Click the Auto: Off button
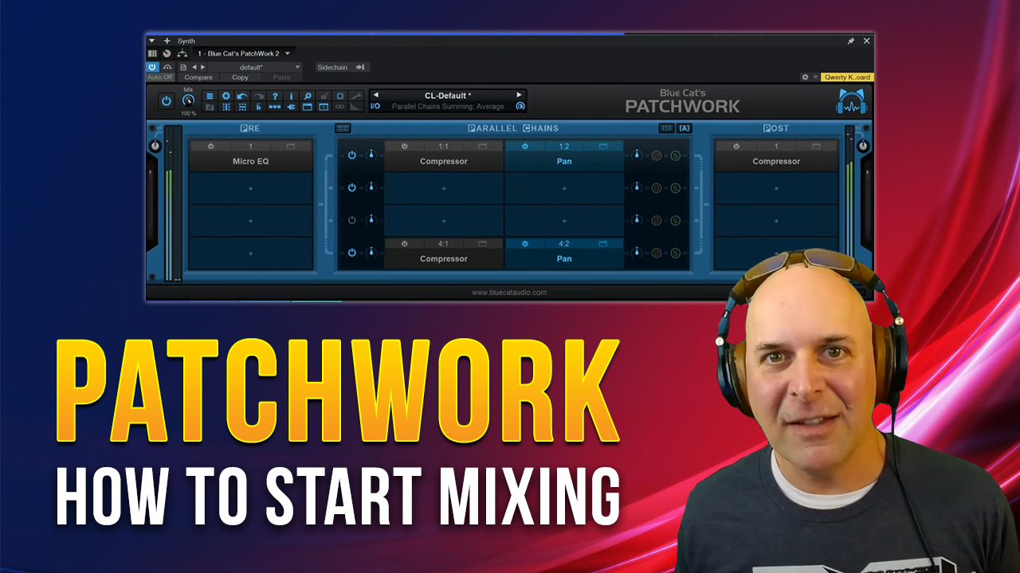Image resolution: width=1020 pixels, height=573 pixels. (160, 77)
